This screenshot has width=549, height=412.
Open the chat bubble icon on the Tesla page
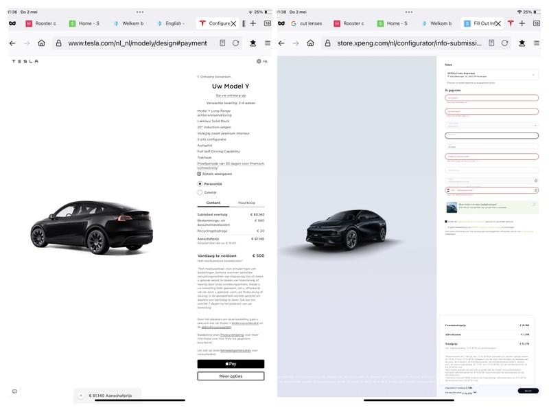14,391
